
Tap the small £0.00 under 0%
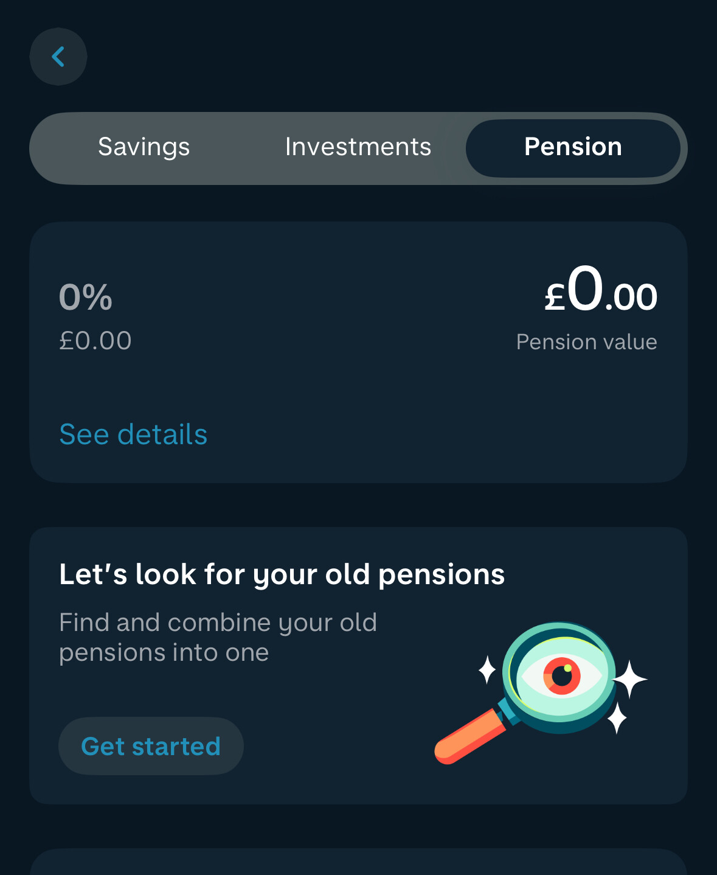[95, 341]
